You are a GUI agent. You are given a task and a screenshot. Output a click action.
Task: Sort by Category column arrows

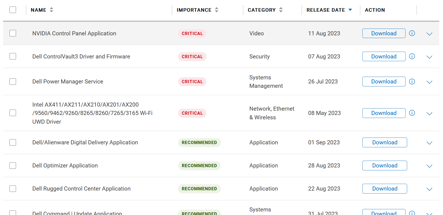(x=281, y=10)
